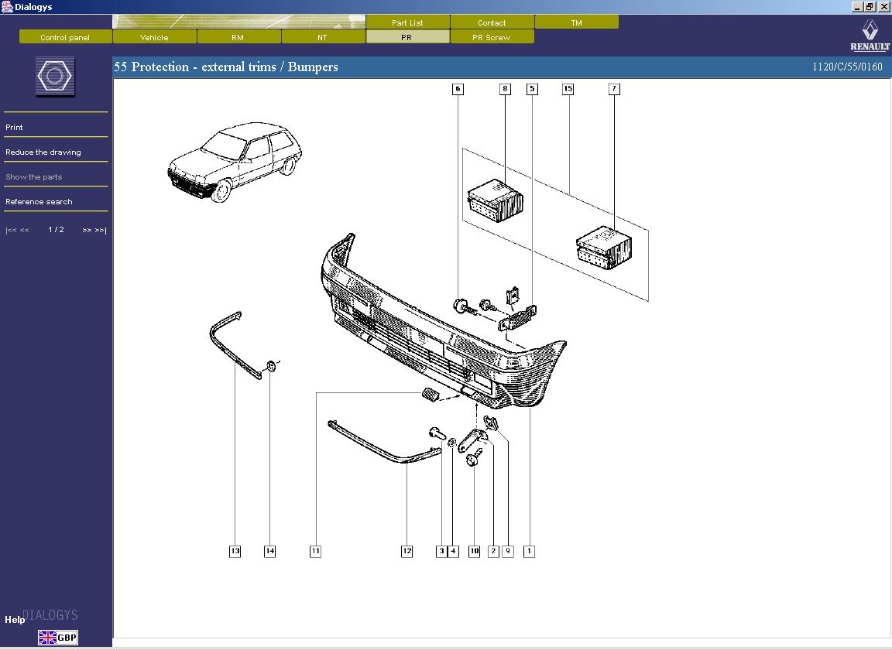Open Help link
Image resolution: width=892 pixels, height=650 pixels.
(15, 619)
